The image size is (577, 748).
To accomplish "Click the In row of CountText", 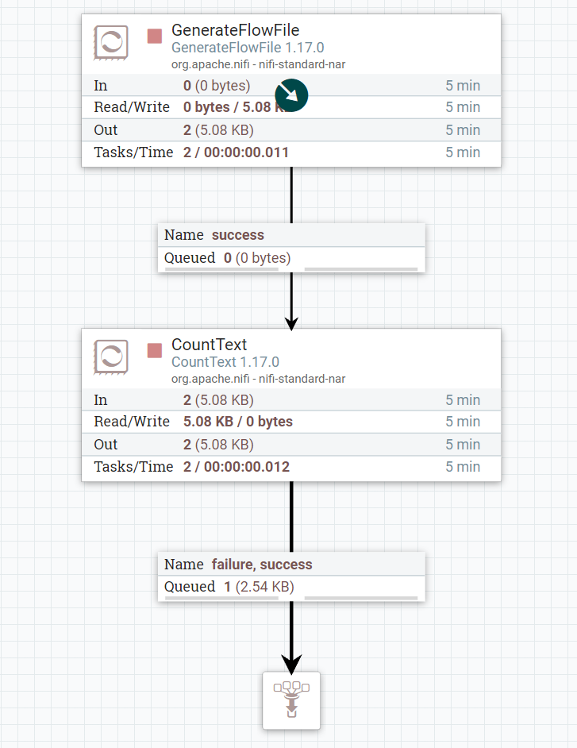I will click(291, 400).
